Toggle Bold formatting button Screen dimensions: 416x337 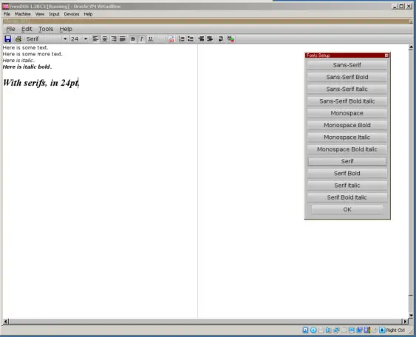[133, 39]
